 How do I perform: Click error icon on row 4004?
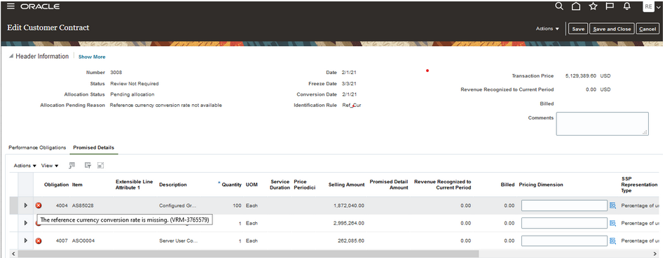38,206
